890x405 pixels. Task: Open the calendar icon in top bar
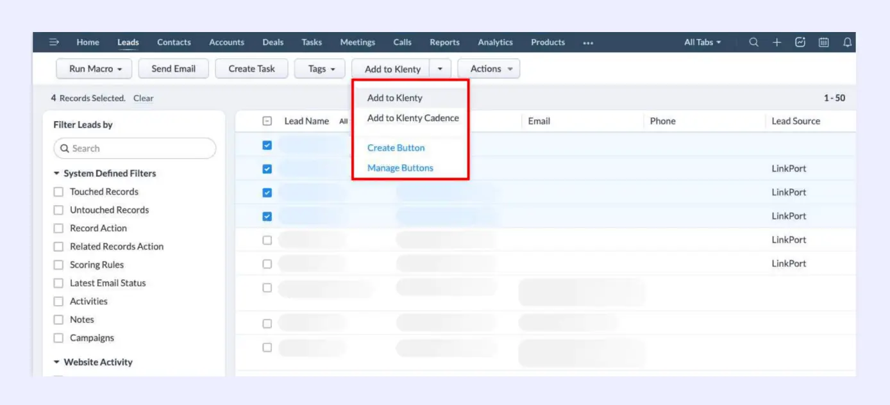click(823, 42)
